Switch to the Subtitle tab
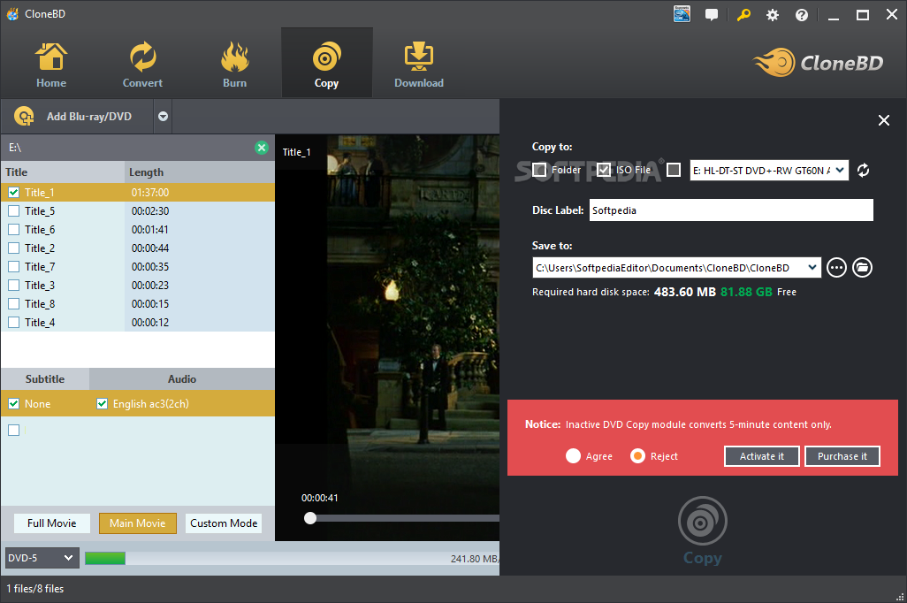This screenshot has height=603, width=907. [45, 379]
